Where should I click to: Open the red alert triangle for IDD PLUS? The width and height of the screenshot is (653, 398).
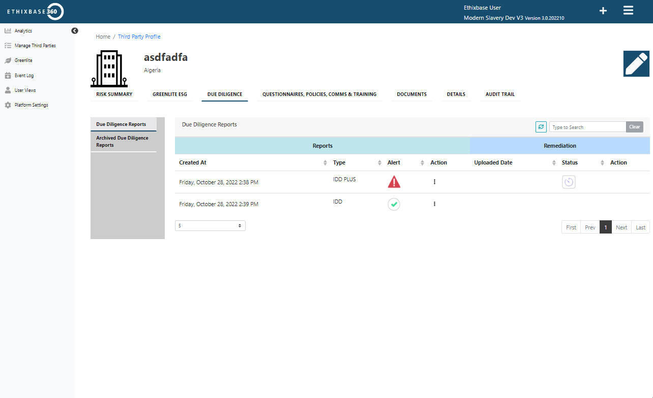[394, 181]
